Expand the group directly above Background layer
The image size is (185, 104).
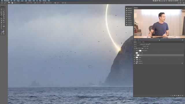pyautogui.click(x=136, y=61)
